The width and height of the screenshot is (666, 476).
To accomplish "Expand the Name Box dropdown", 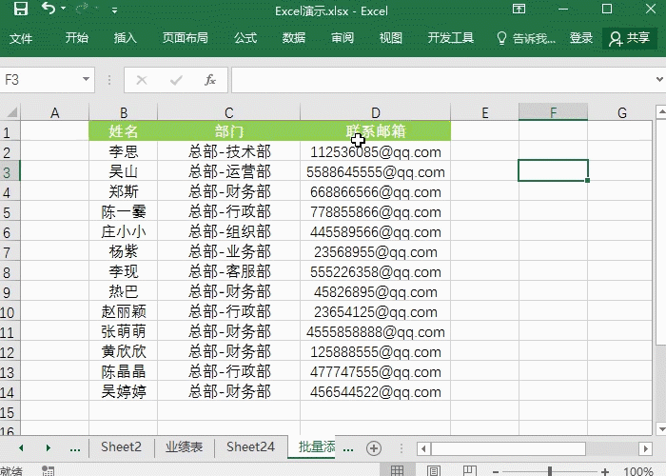I will point(87,80).
